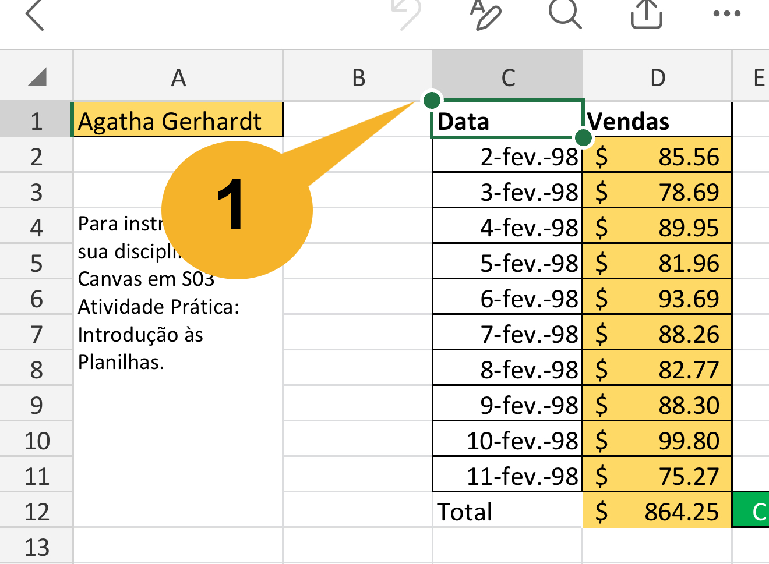Screen dimensions: 769x564
Task: Select the 10-fev.-98 date cell
Action: [x=507, y=440]
